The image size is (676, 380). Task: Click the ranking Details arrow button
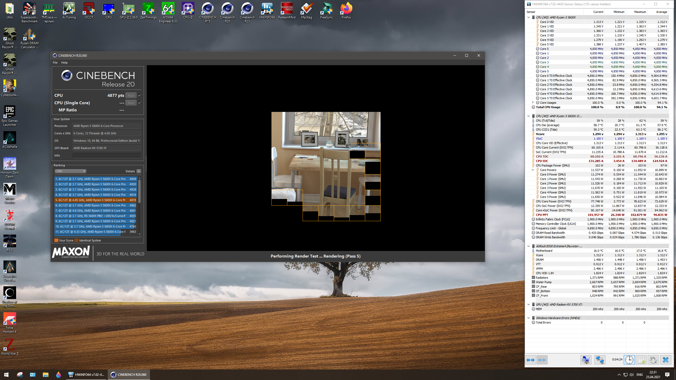[x=139, y=171]
